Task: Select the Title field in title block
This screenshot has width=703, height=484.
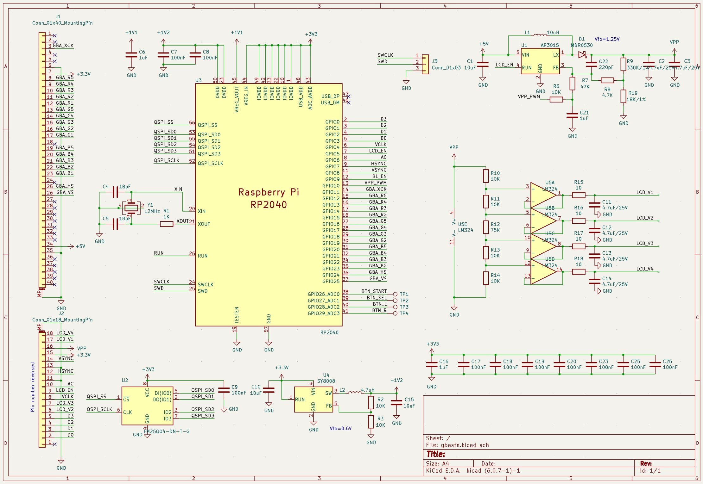Action: (x=436, y=454)
